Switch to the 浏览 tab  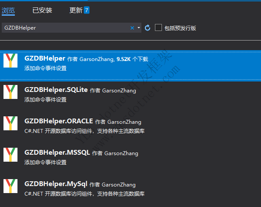pos(8,10)
